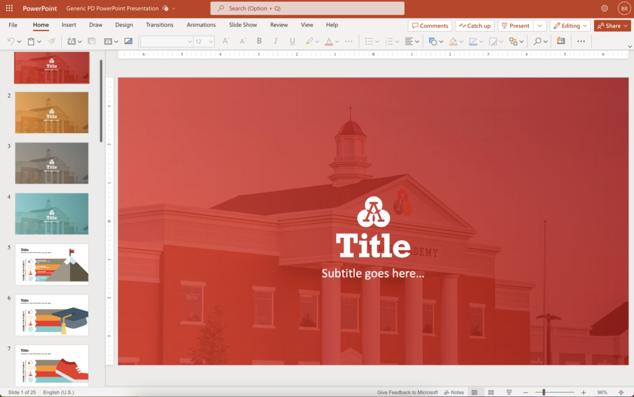Open the BR account avatar

point(624,8)
